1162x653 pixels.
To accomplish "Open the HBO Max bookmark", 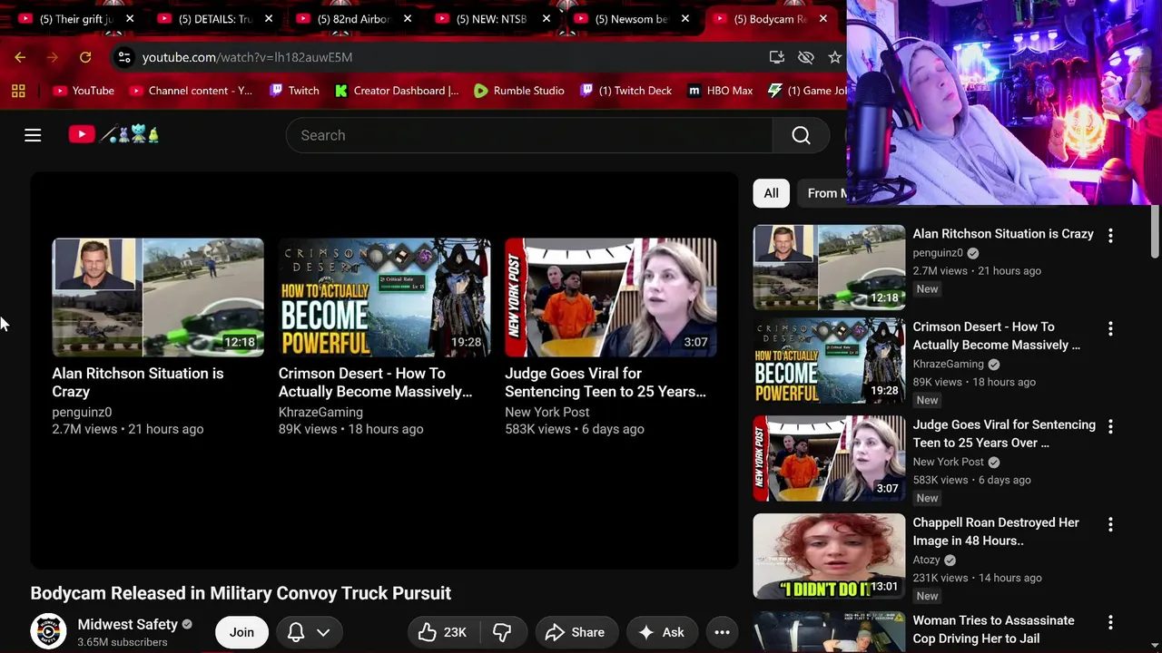I will pyautogui.click(x=721, y=91).
